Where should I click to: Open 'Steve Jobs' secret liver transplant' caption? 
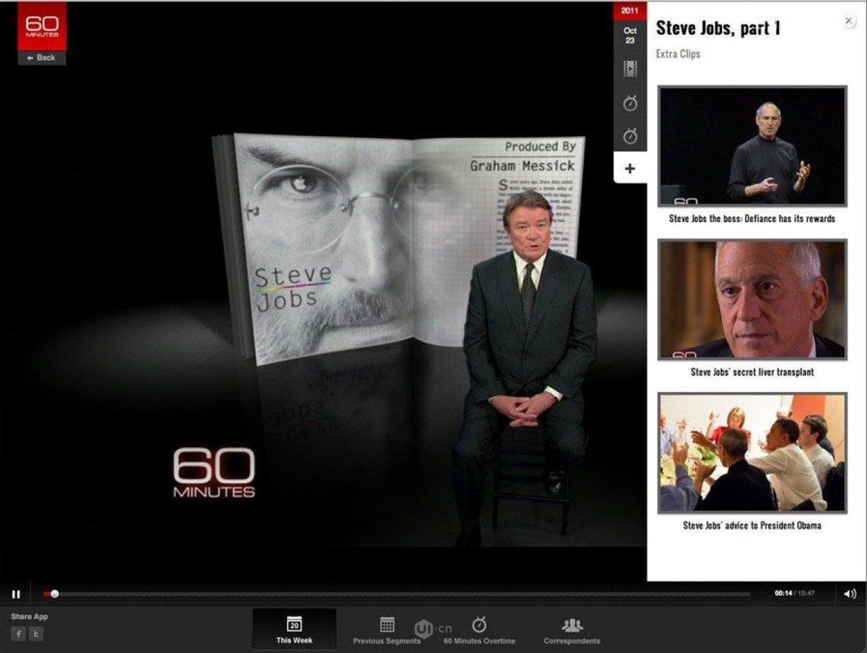click(752, 372)
